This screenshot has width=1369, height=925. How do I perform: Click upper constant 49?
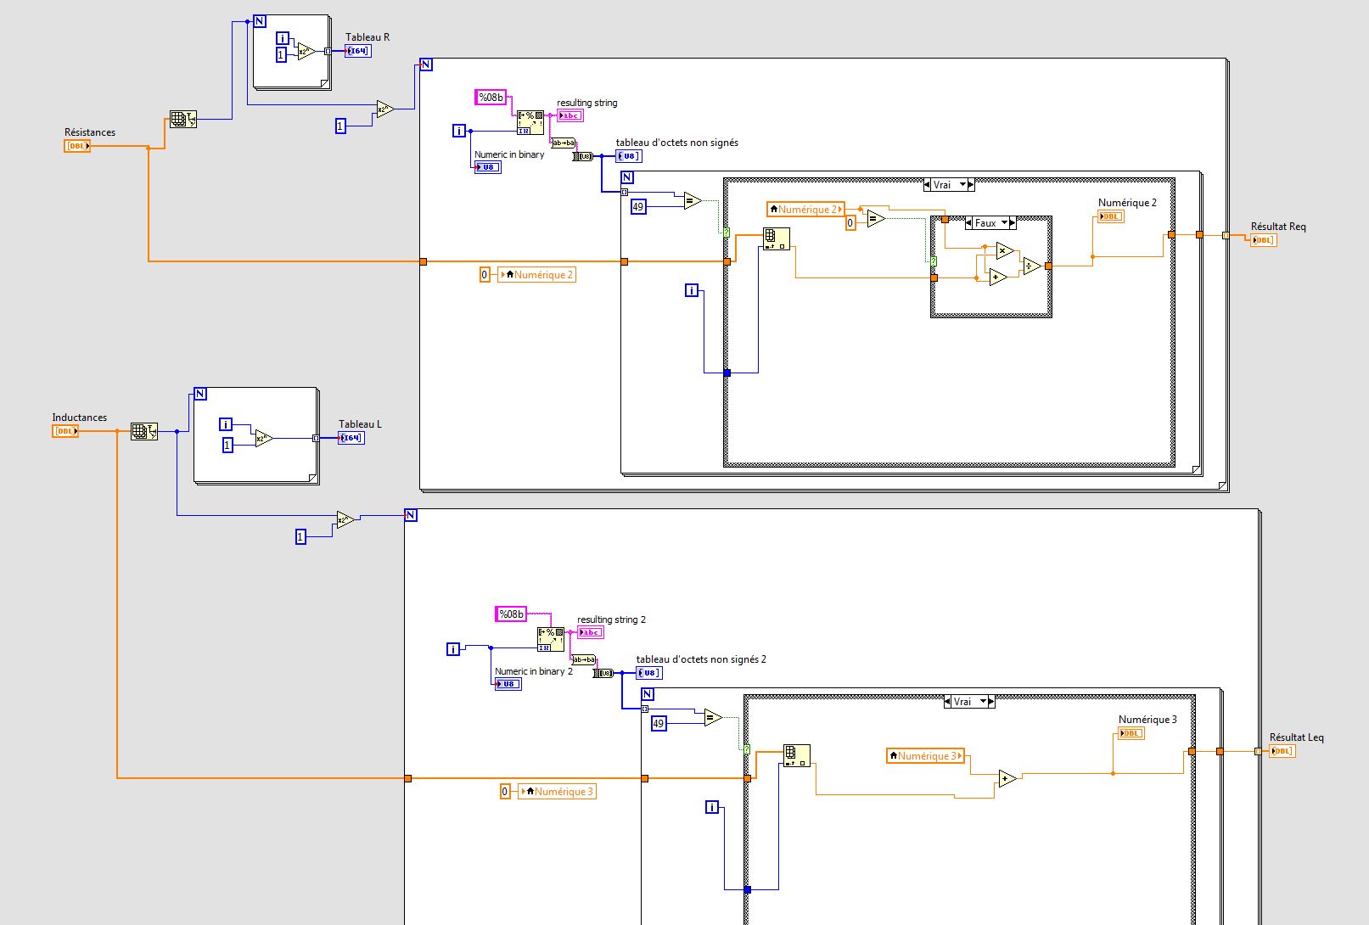point(638,206)
